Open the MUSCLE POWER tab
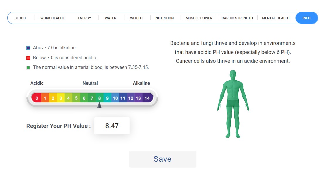This screenshot has width=326, height=174. (199, 18)
